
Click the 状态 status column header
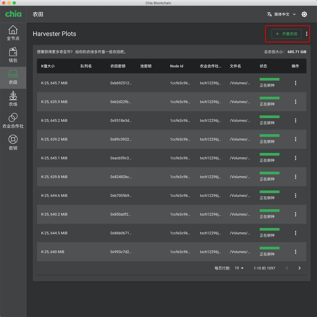coord(263,66)
